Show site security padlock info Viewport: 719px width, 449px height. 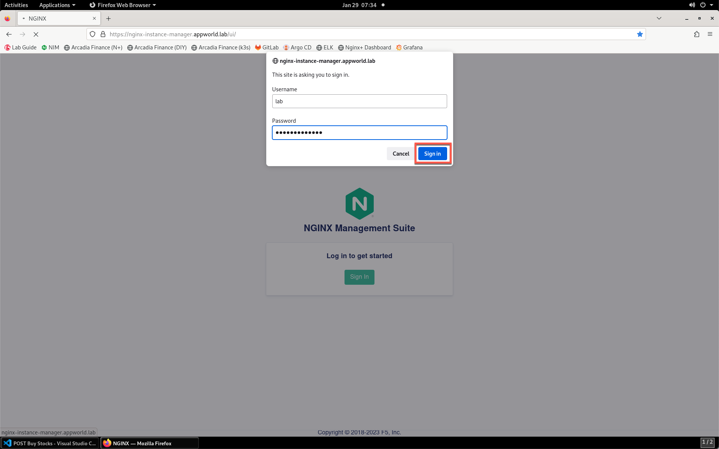(x=103, y=34)
